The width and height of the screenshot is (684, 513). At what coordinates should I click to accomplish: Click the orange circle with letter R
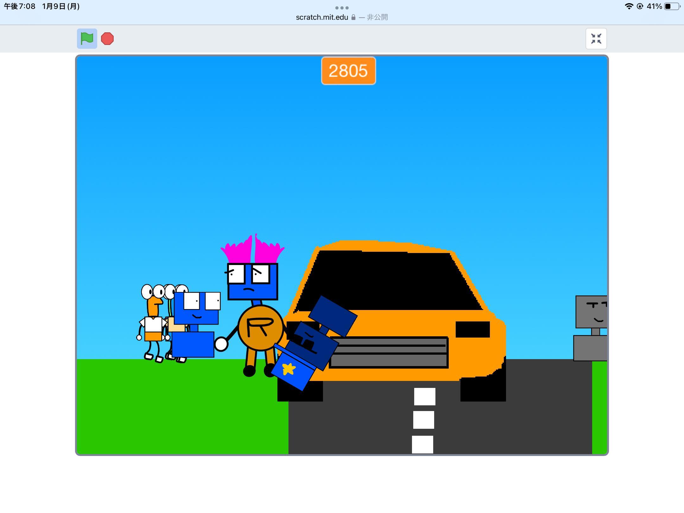point(260,328)
